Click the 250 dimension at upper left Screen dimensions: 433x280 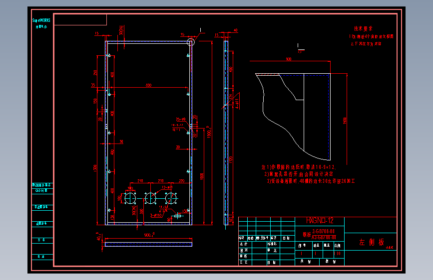point(95,73)
